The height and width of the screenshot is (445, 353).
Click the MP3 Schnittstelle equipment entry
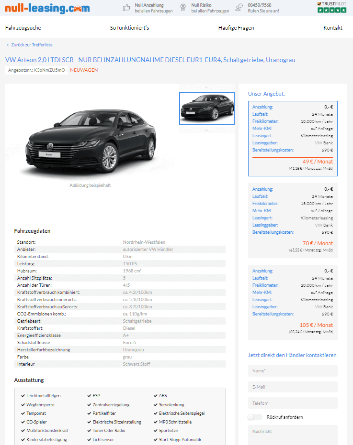coord(175,422)
